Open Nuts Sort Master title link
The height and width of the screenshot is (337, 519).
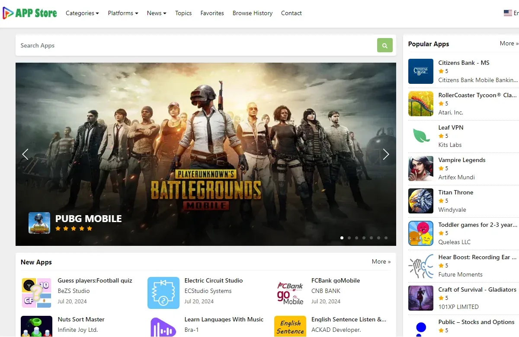click(x=81, y=319)
